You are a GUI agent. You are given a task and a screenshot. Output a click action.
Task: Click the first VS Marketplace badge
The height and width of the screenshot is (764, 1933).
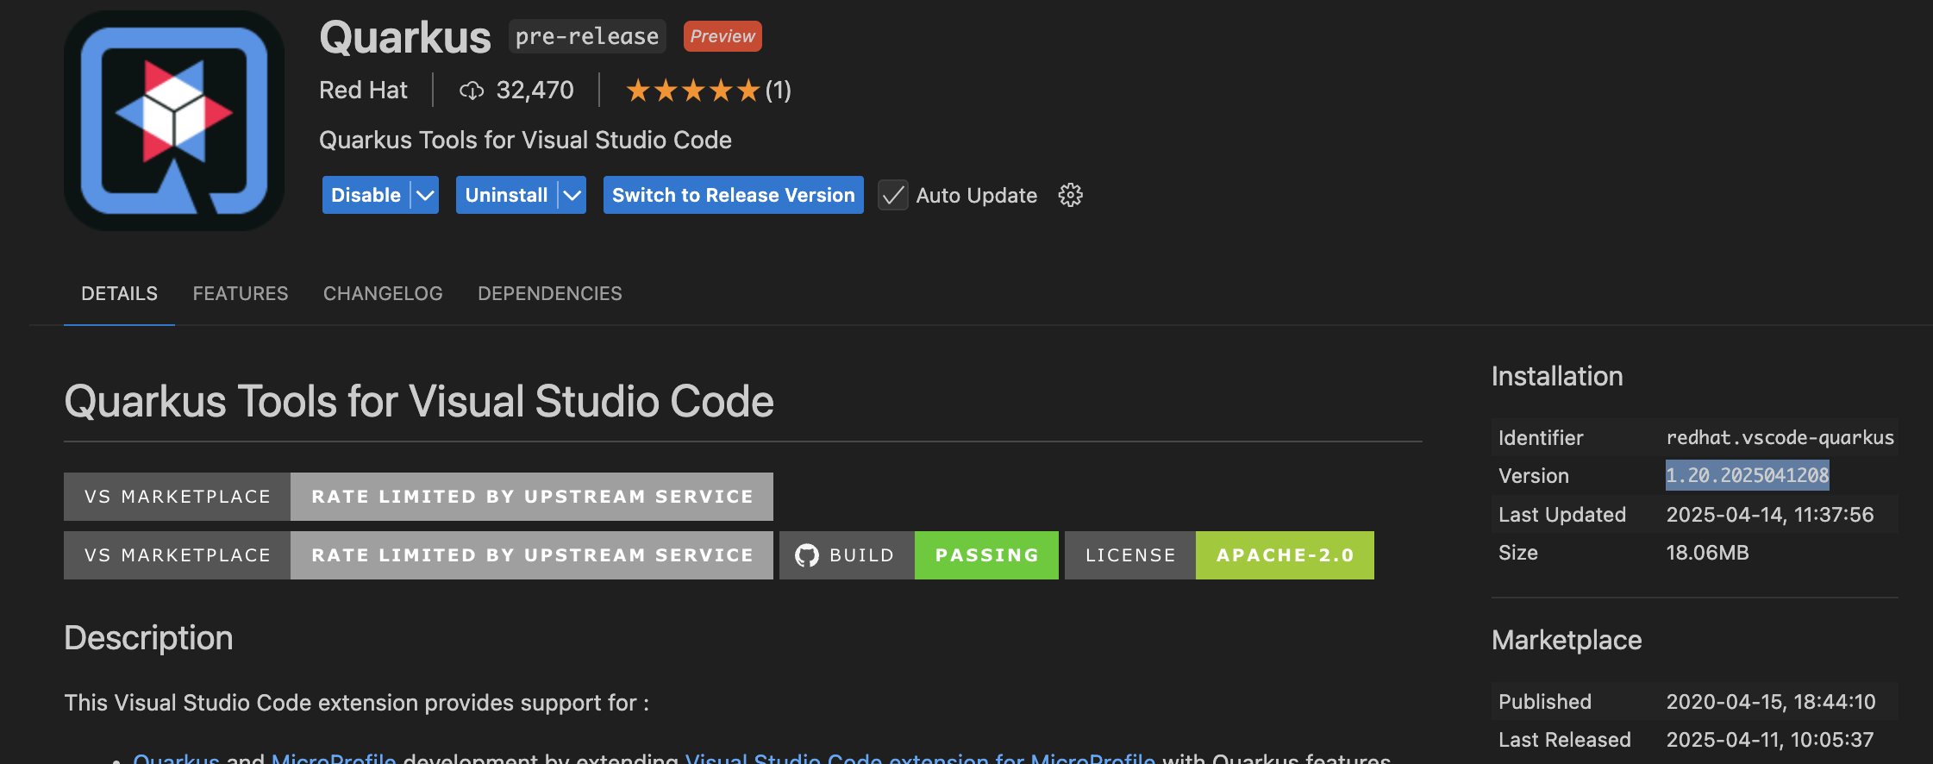418,497
